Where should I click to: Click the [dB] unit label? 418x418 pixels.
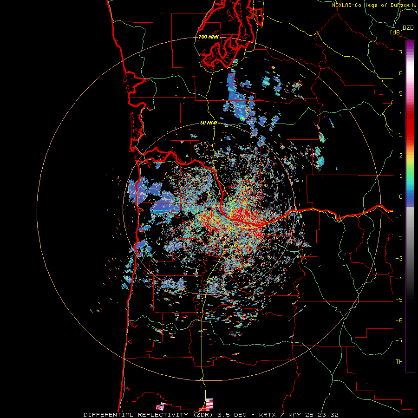397,32
